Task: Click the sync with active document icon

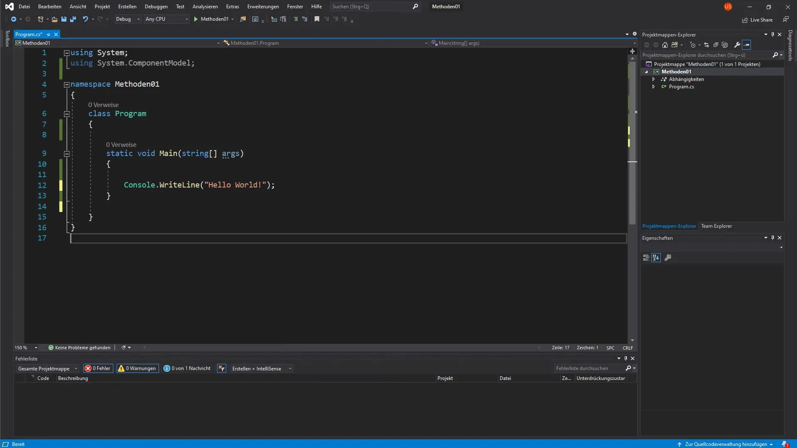Action: 706,45
